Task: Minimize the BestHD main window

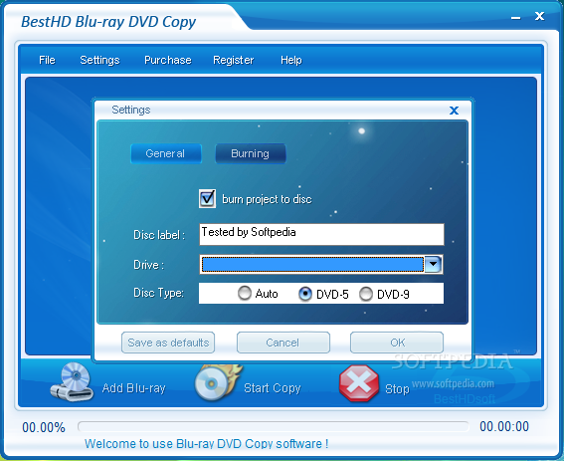Action: tap(516, 18)
